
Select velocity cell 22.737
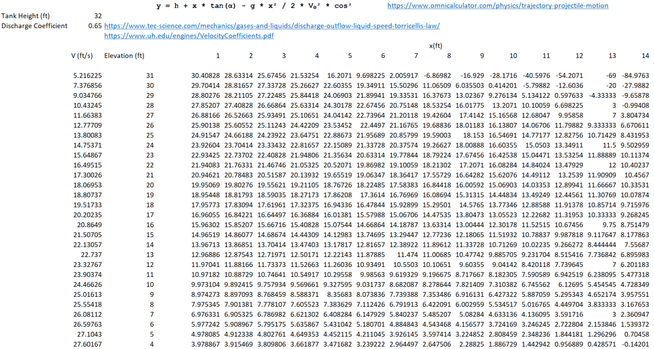pos(90,254)
